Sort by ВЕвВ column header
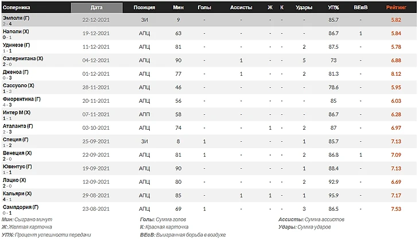Image resolution: width=419 pixels, height=244 pixels. 360,7
